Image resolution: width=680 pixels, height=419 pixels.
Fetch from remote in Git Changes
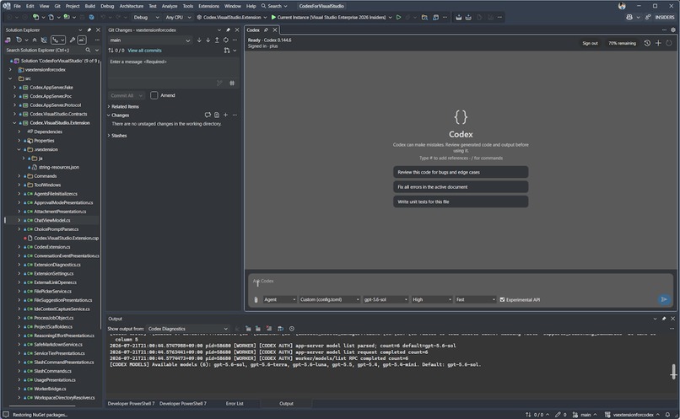[x=199, y=40]
